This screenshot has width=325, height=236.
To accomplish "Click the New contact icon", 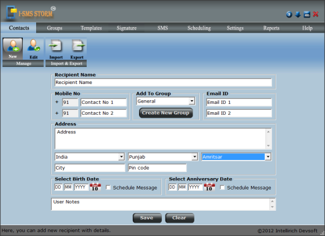I will 13,49.
